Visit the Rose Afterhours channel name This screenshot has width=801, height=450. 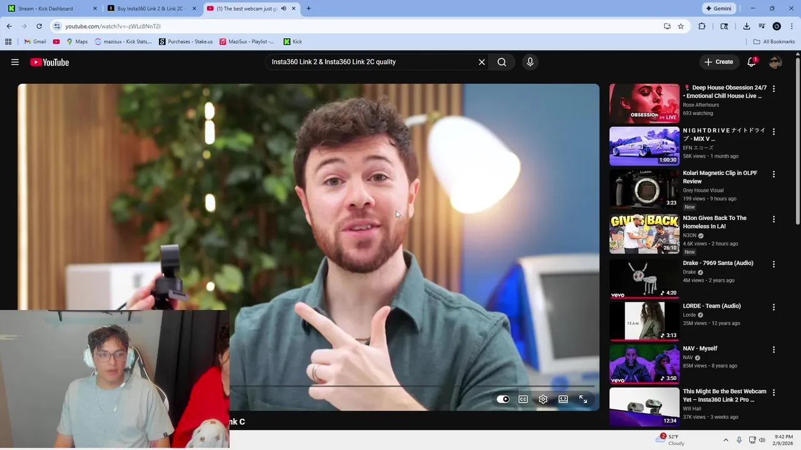(x=701, y=105)
